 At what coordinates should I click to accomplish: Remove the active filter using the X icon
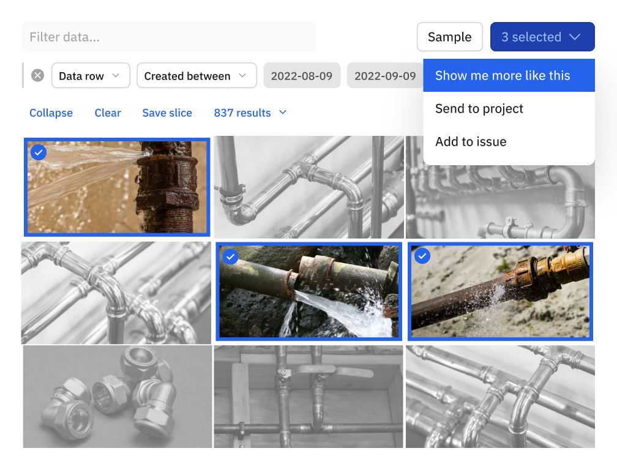coord(37,75)
